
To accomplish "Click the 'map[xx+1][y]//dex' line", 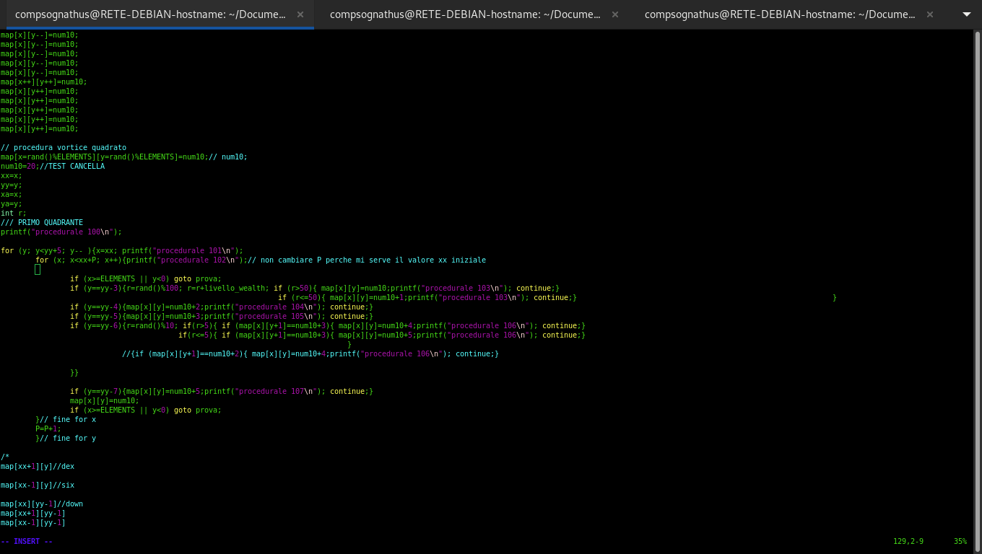I will [x=38, y=466].
